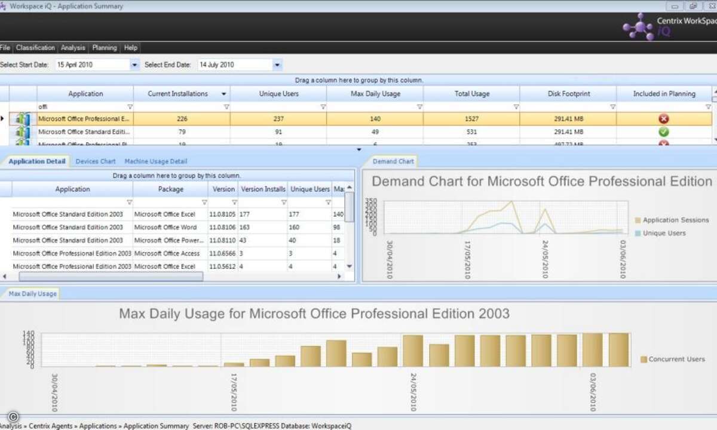The image size is (717, 430).
Task: Click the Max Daily Usage filter funnel
Action: point(419,107)
